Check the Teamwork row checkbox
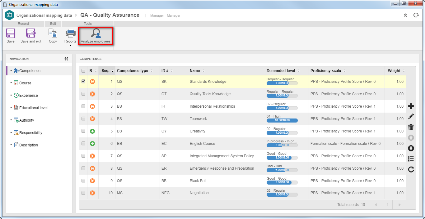 pyautogui.click(x=83, y=119)
